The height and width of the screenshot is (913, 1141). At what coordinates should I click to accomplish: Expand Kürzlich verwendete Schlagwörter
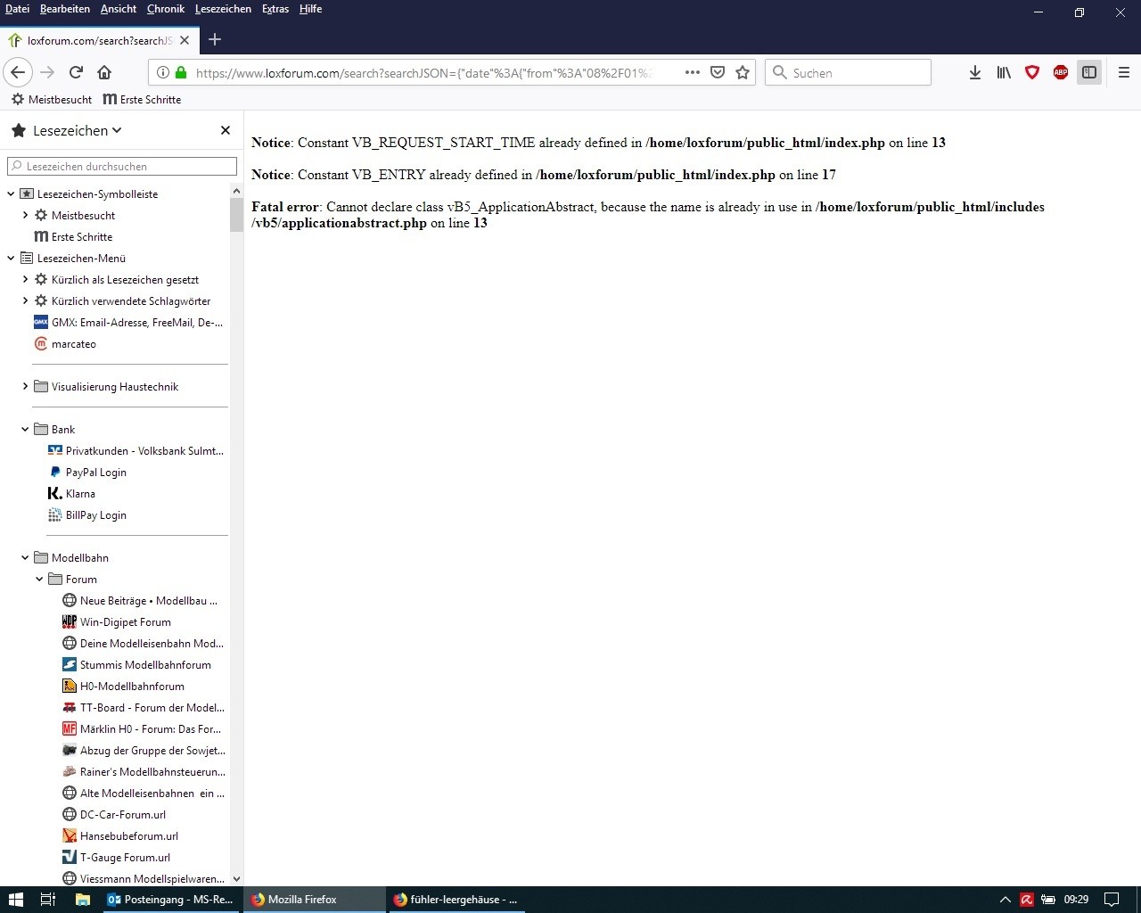pyautogui.click(x=25, y=300)
